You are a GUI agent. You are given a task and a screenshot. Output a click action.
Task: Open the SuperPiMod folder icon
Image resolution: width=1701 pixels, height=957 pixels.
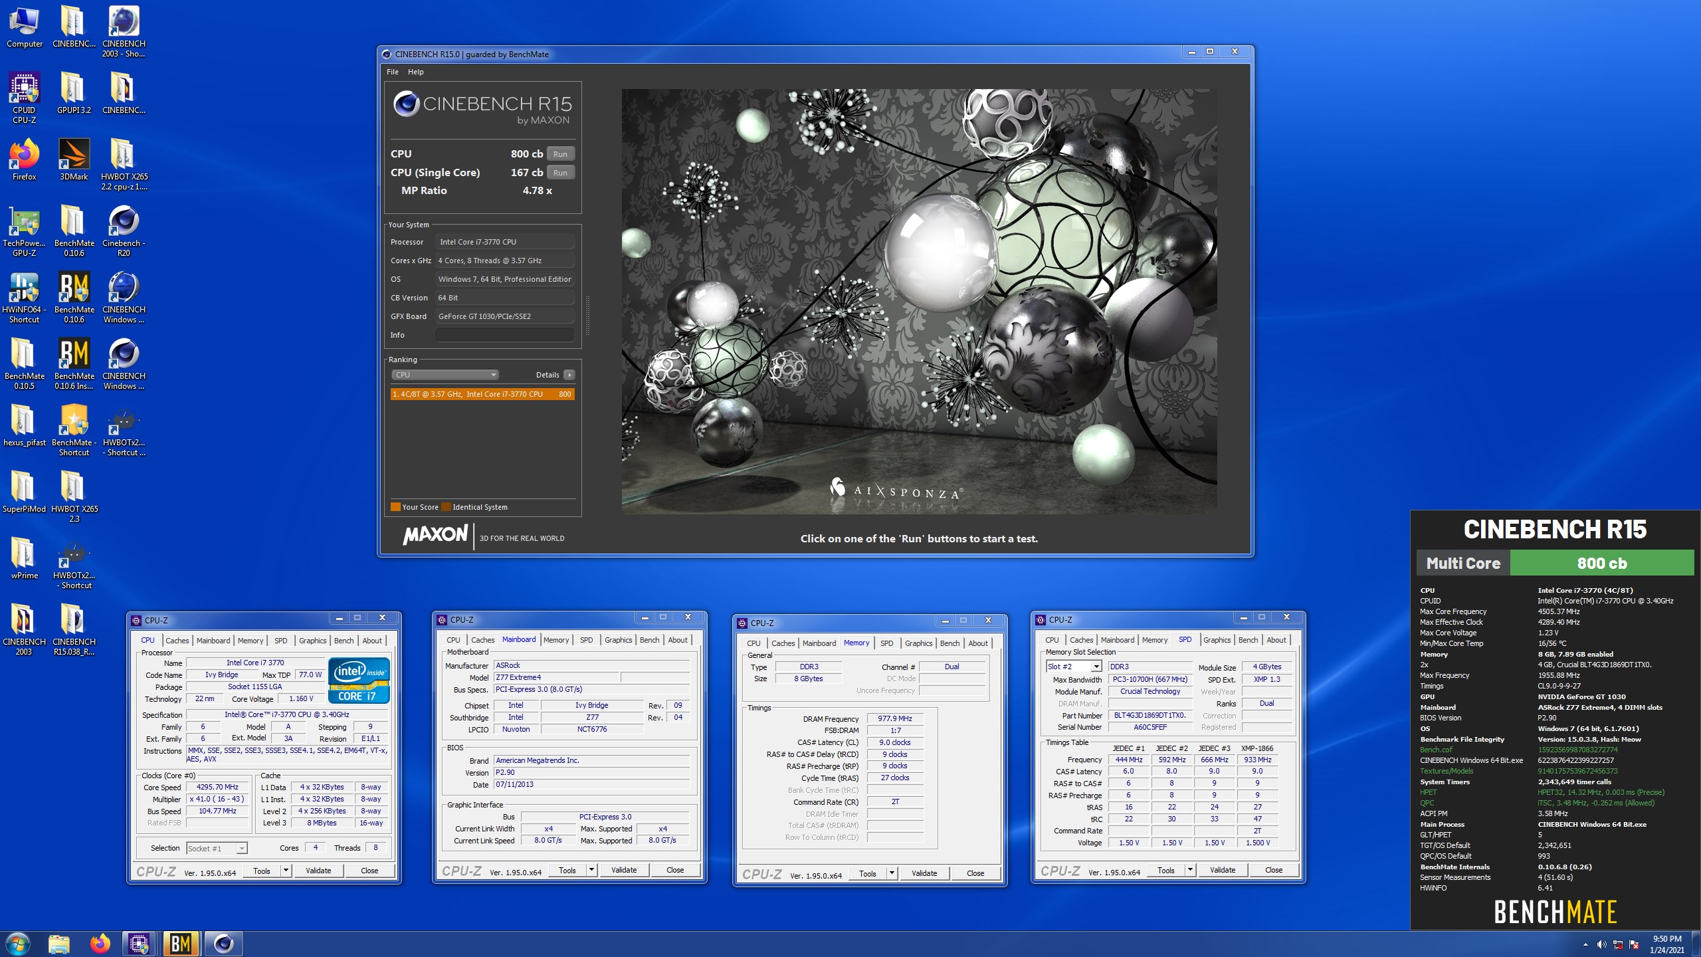point(25,492)
